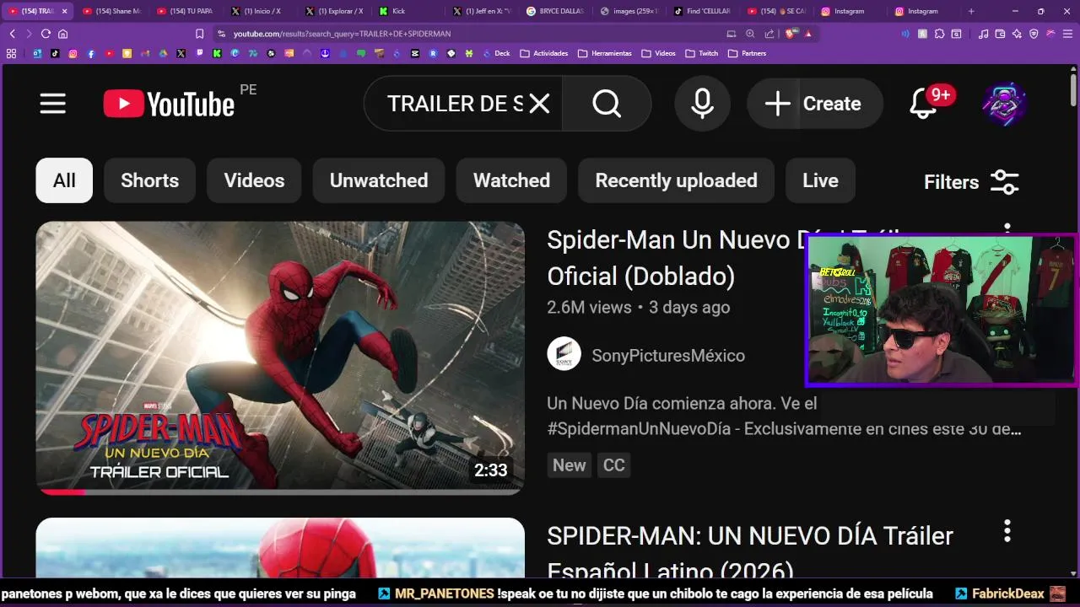Switch to the TU PAPA browser tab

click(186, 11)
